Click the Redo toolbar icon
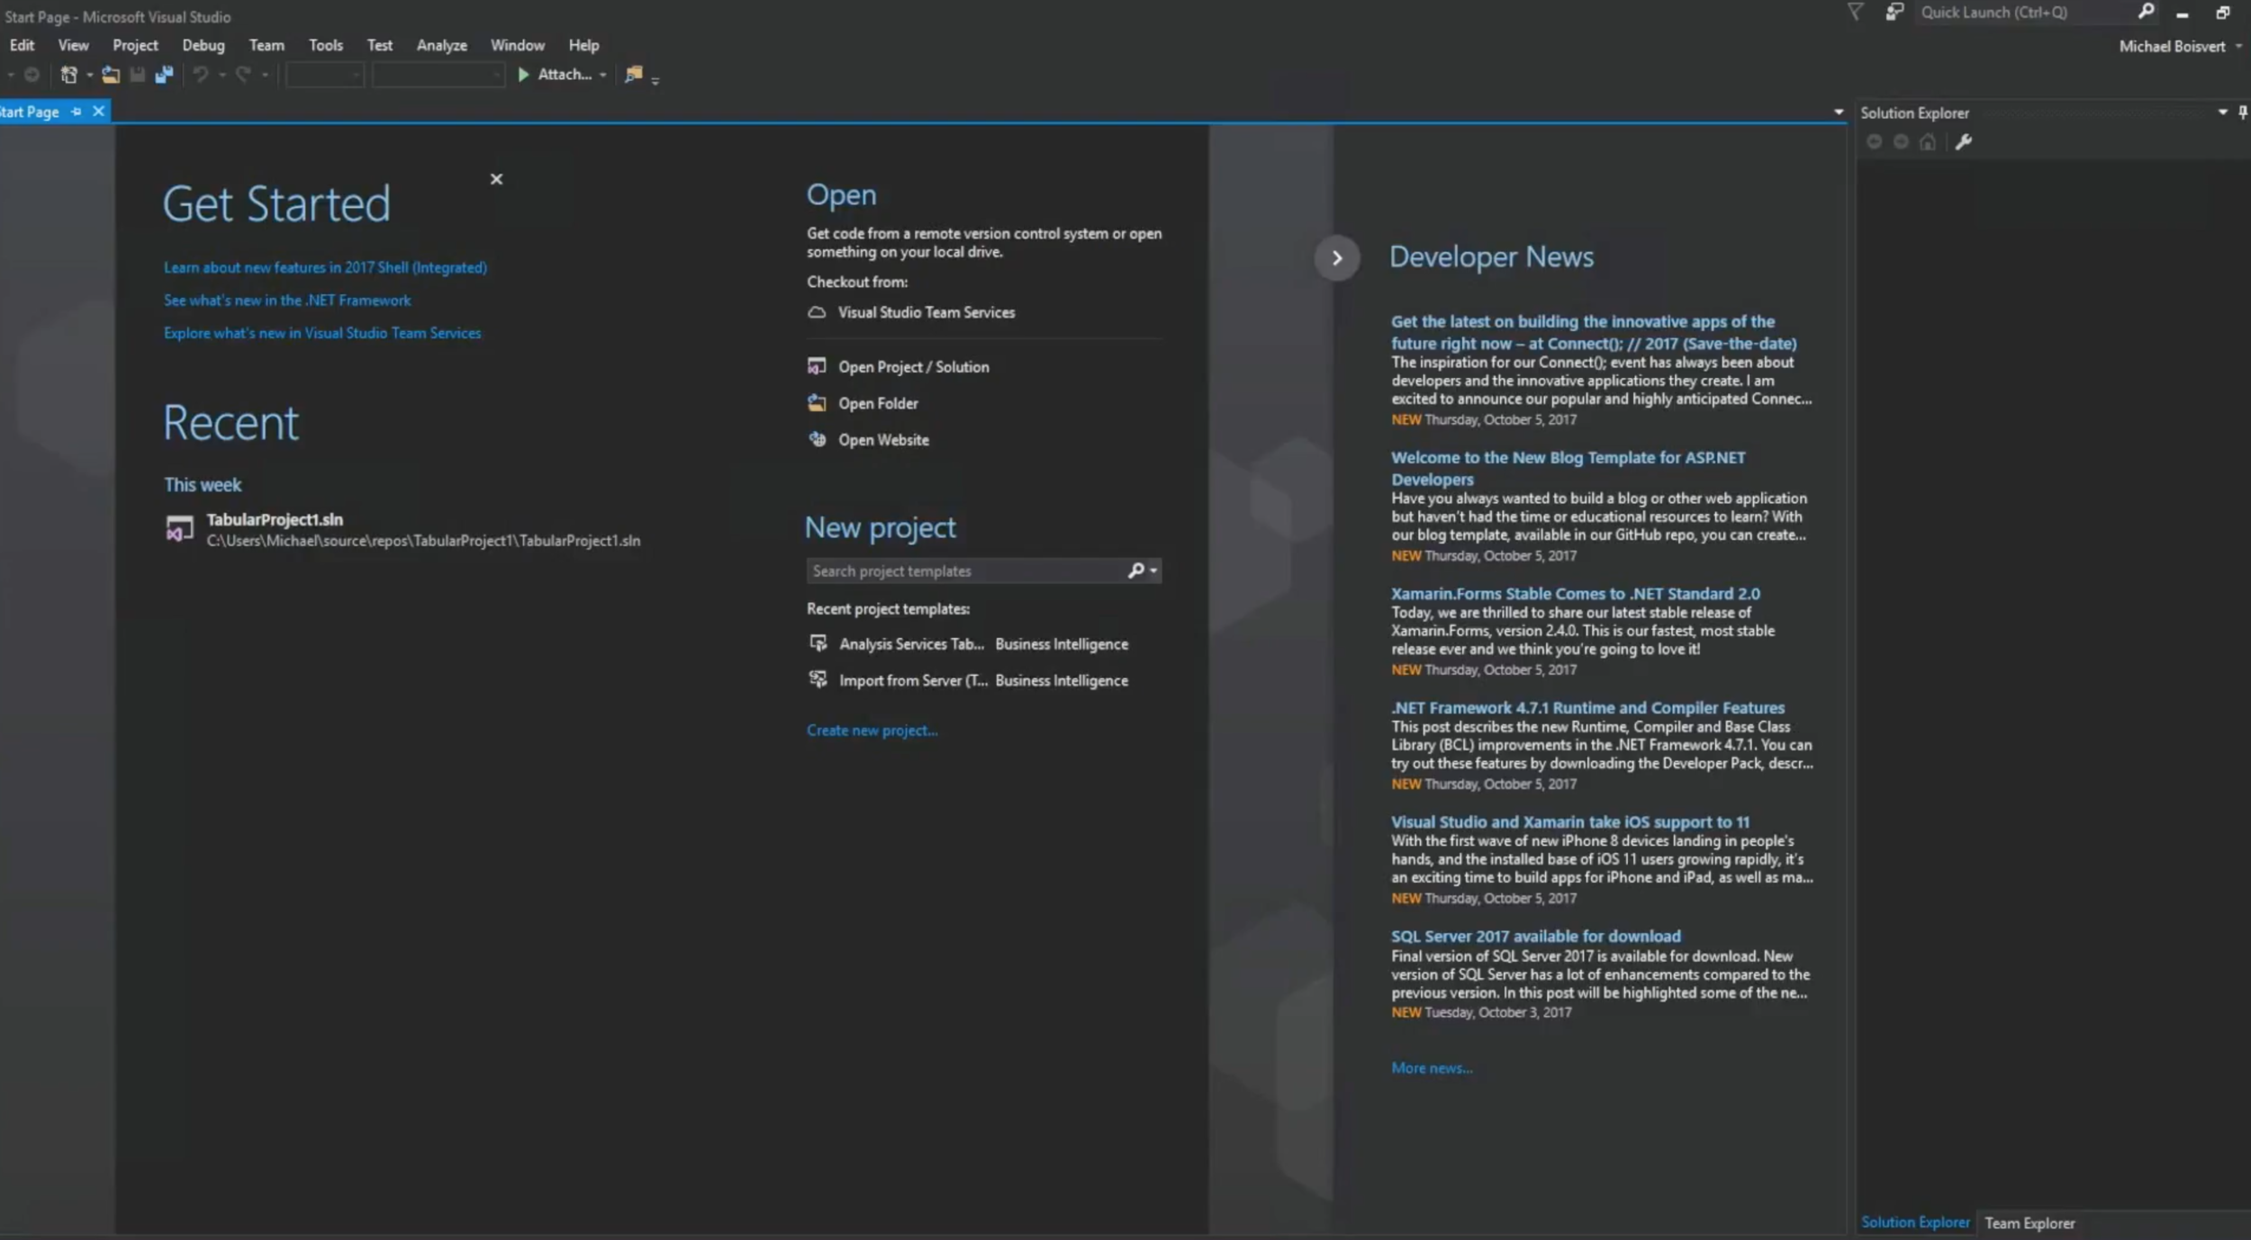This screenshot has height=1240, width=2251. [x=242, y=75]
